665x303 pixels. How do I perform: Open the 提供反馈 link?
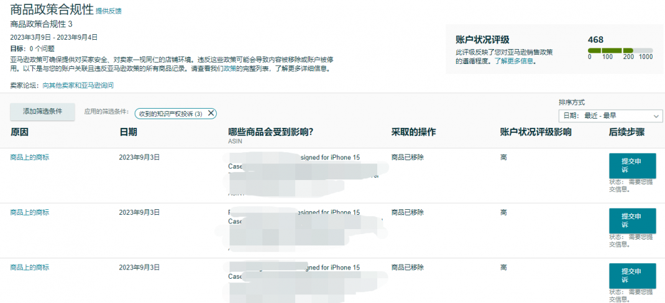109,11
